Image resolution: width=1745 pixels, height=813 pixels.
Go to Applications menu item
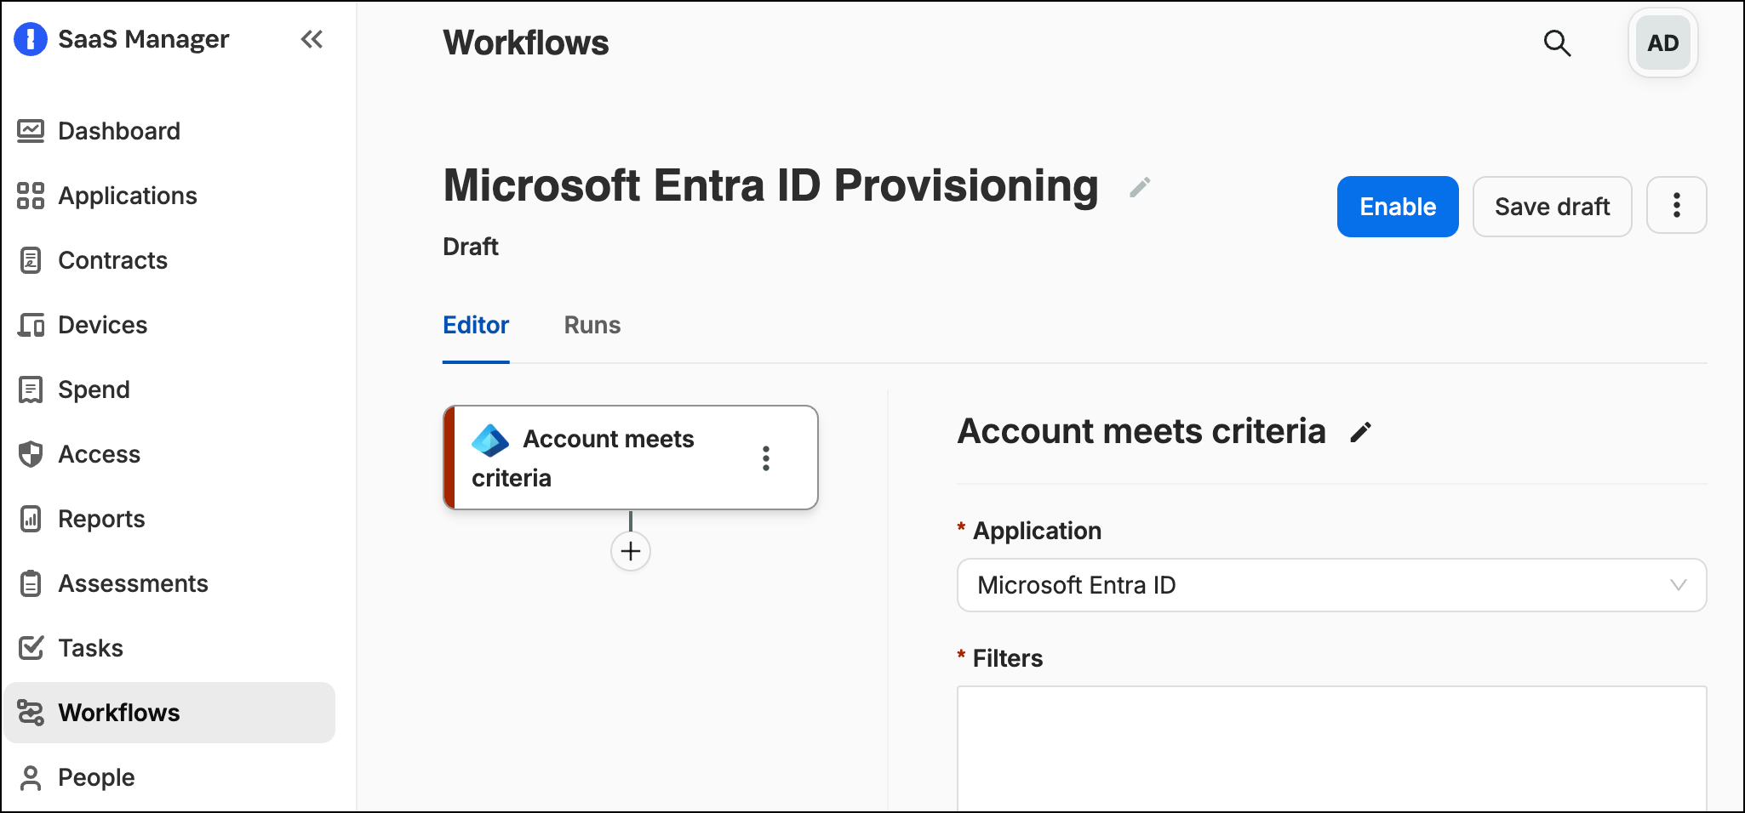pos(169,196)
